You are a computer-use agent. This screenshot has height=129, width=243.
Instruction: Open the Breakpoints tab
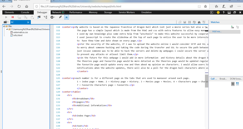223,79
